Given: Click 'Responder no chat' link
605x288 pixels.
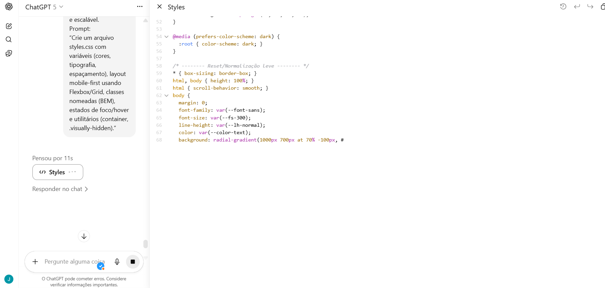Looking at the screenshot, I should 60,189.
